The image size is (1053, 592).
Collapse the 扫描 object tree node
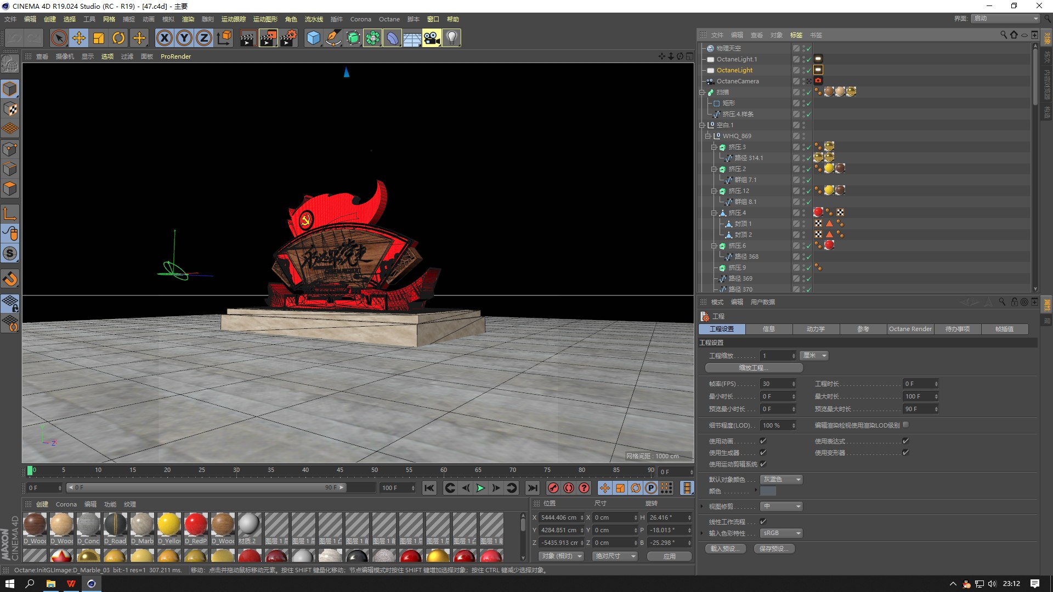[x=702, y=93]
